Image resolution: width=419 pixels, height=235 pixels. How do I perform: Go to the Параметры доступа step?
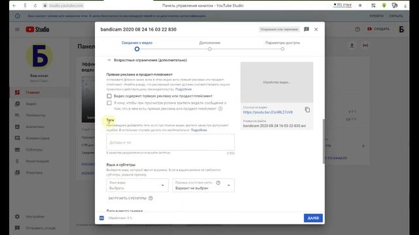[282, 46]
